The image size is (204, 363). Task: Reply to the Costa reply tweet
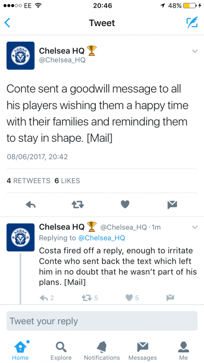(46, 298)
